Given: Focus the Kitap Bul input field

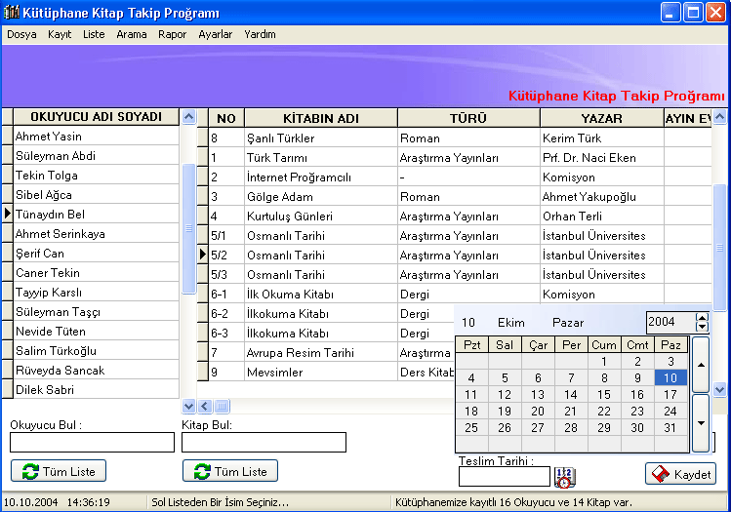Looking at the screenshot, I should 264,443.
